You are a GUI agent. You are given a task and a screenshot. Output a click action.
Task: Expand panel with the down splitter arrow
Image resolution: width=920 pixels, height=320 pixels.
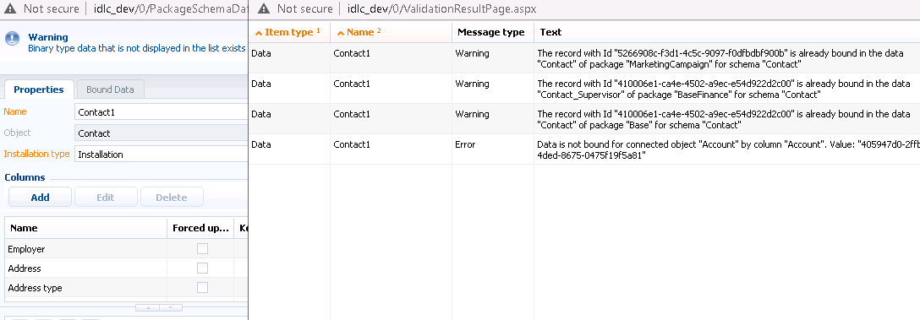pos(170,307)
